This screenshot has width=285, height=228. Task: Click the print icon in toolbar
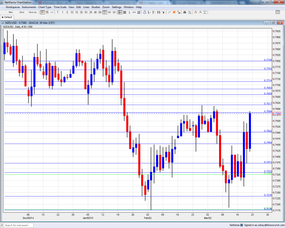click(x=185, y=12)
